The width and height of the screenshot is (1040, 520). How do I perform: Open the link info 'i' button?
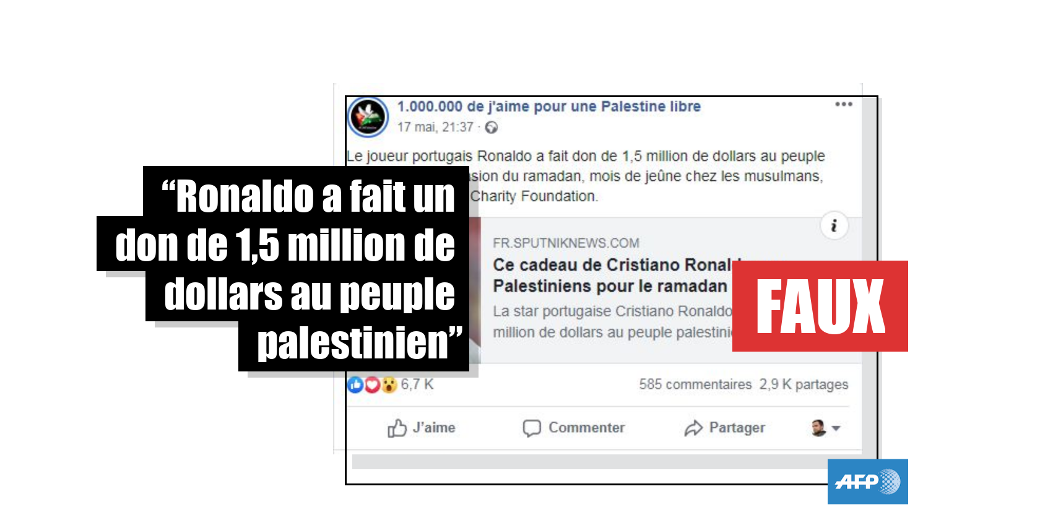(834, 225)
